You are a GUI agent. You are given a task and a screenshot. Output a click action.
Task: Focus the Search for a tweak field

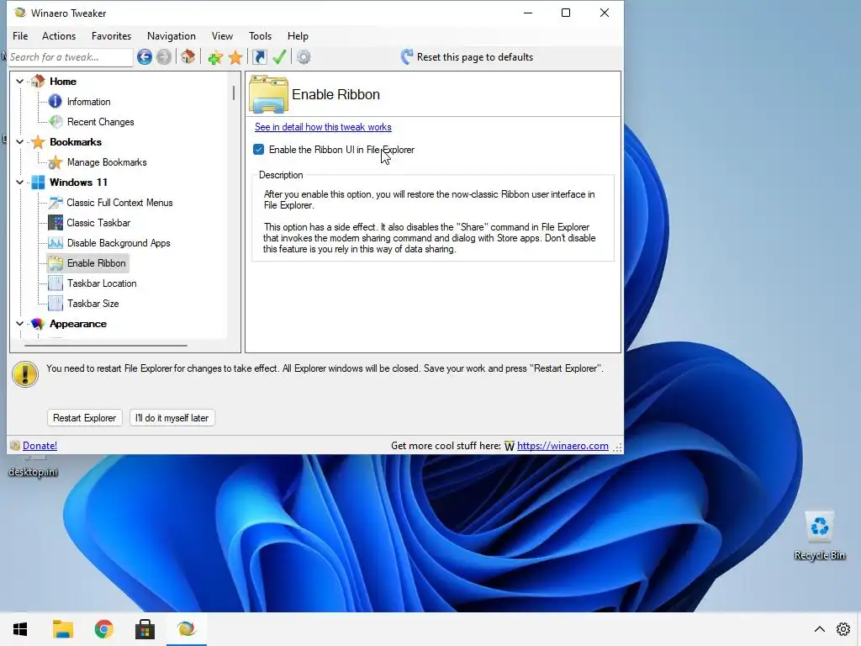point(71,57)
